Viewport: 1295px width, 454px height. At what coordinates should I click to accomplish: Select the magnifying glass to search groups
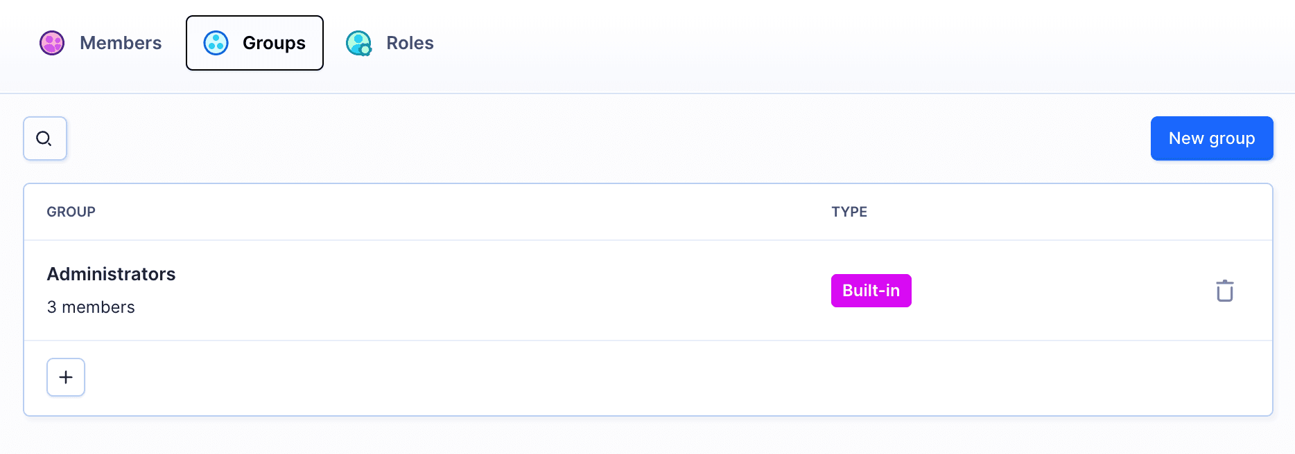click(x=44, y=138)
